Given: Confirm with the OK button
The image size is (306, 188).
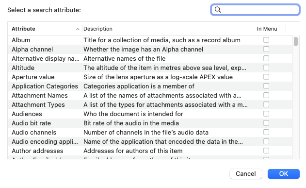Looking at the screenshot, I should [x=283, y=174].
